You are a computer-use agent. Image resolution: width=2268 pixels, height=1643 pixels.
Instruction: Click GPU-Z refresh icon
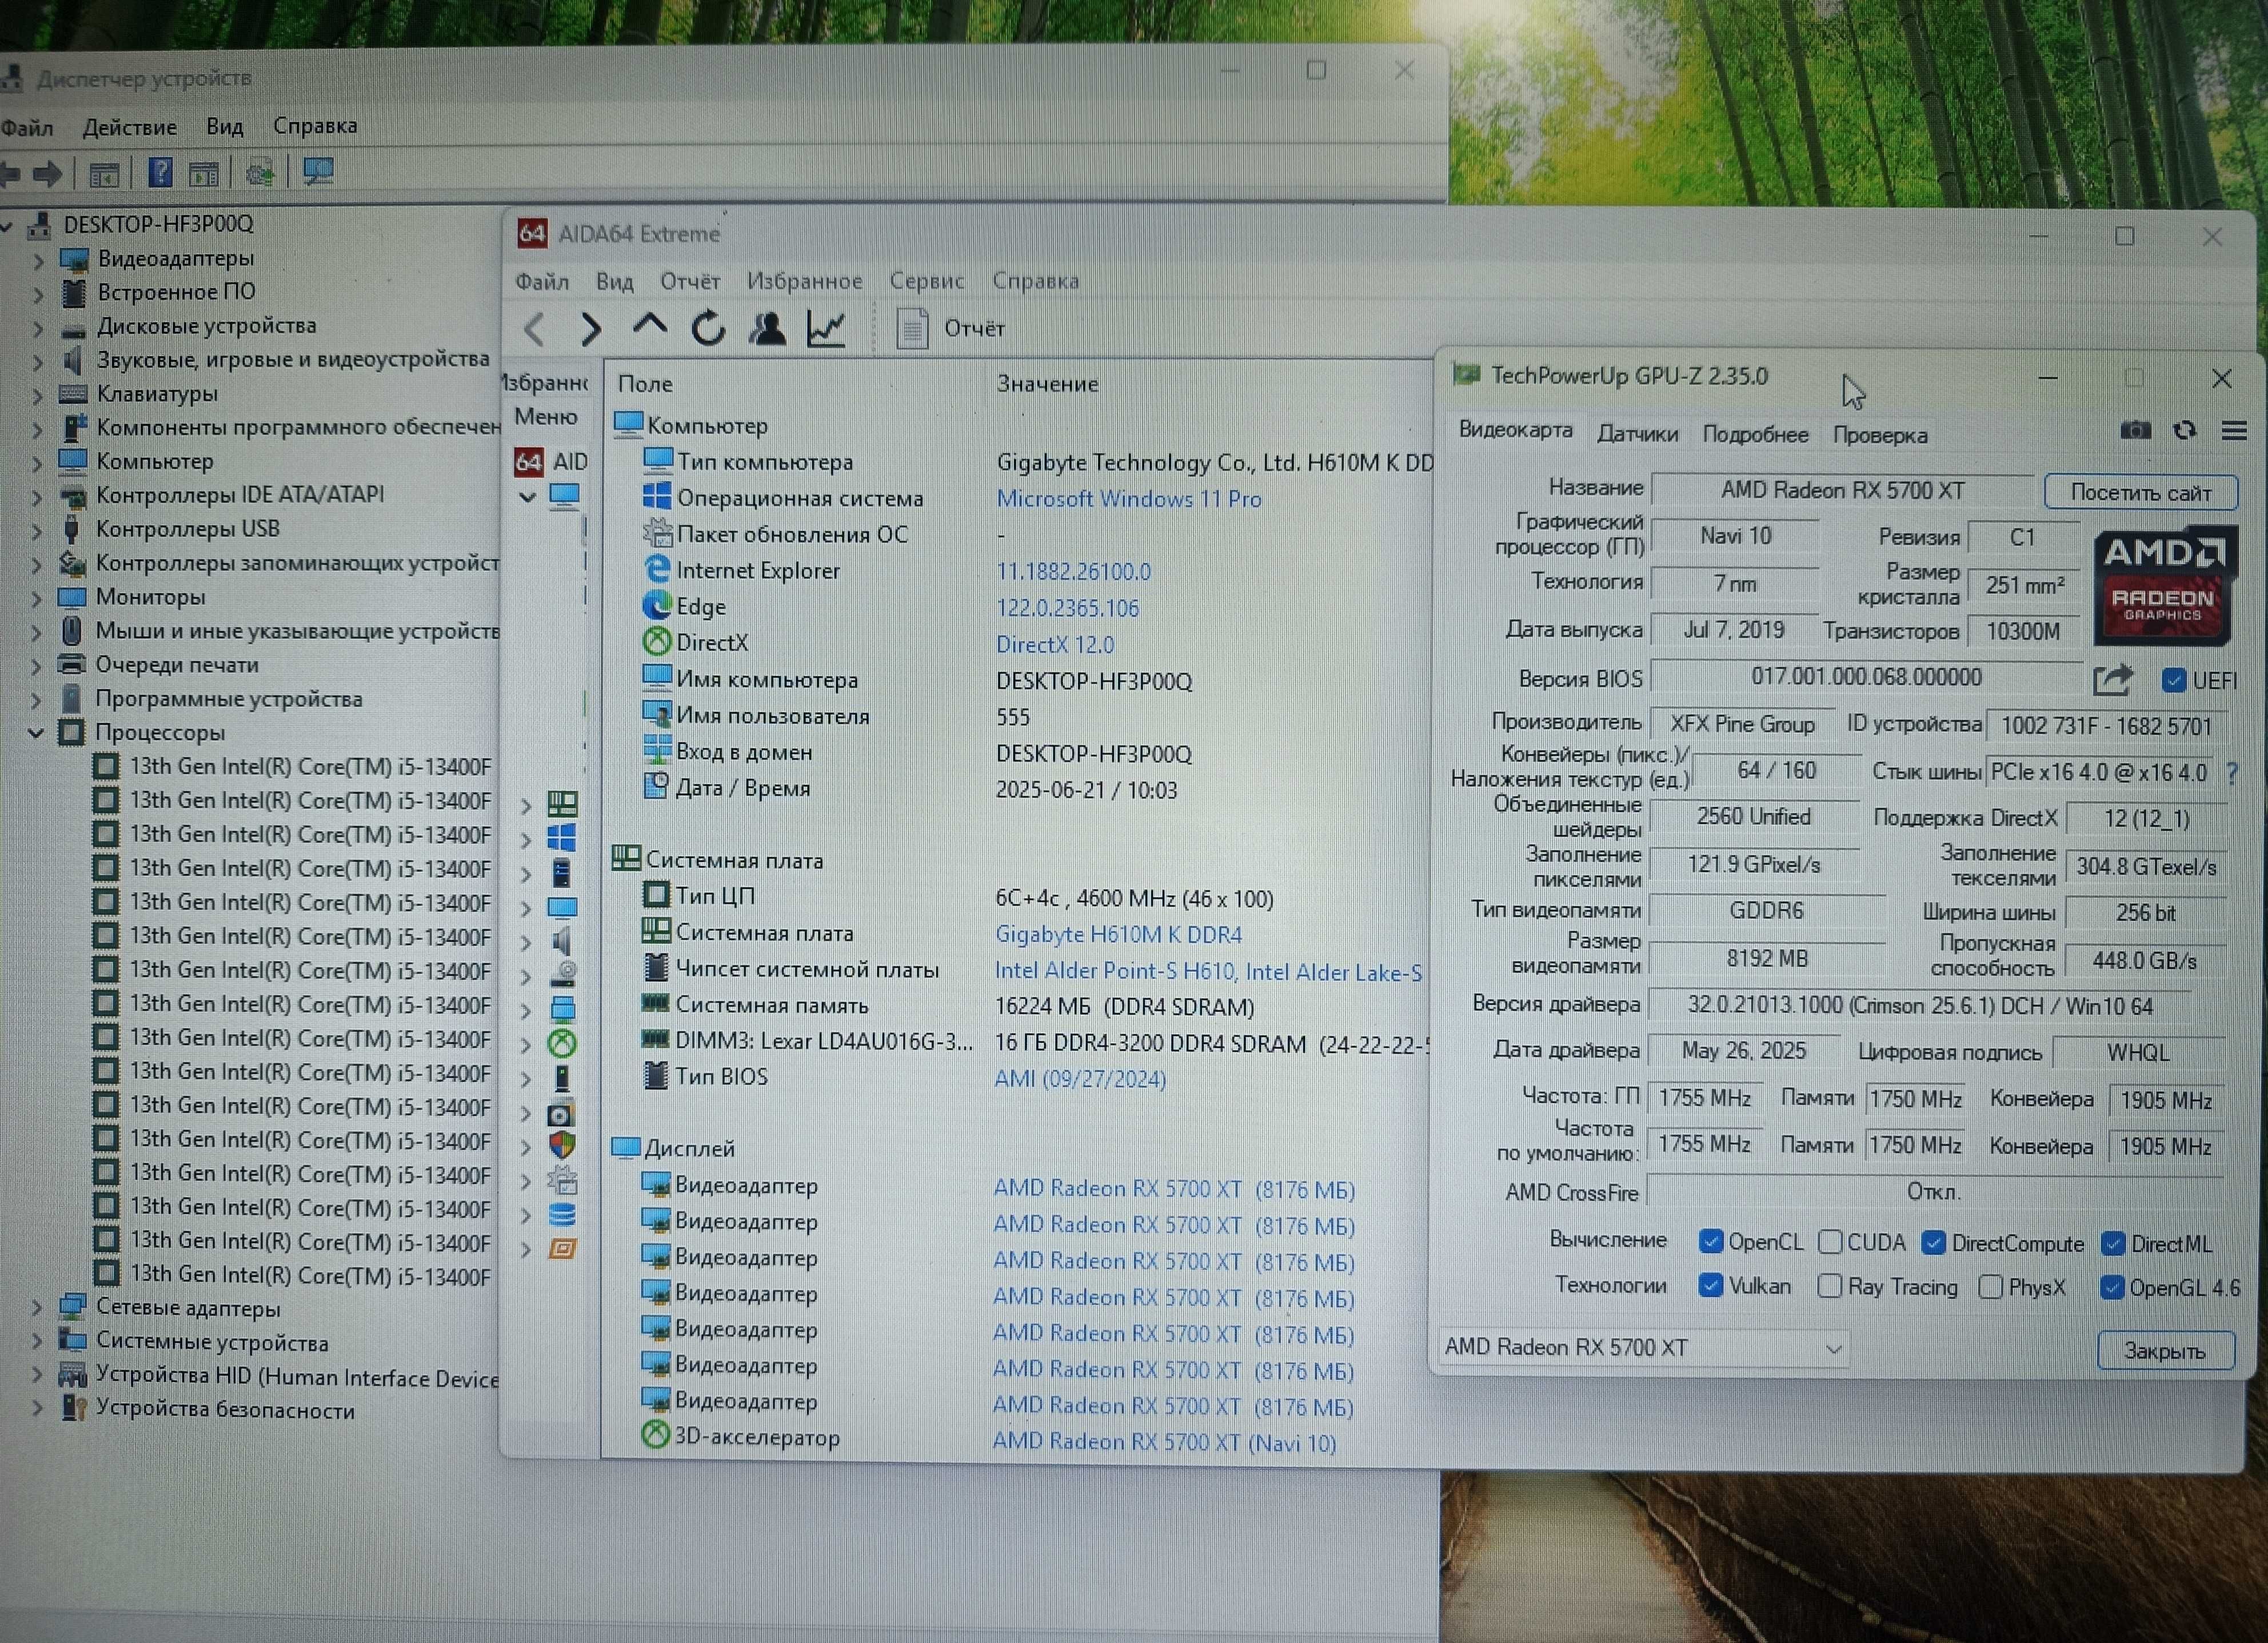2185,431
